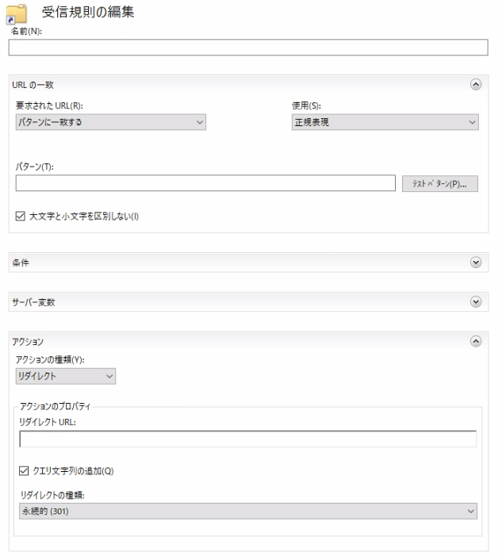Open the リダイレクトの種類 dropdown

coord(248,511)
